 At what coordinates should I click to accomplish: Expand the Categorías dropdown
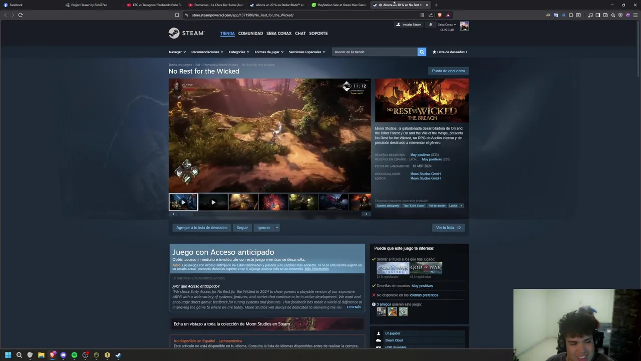coord(239,52)
